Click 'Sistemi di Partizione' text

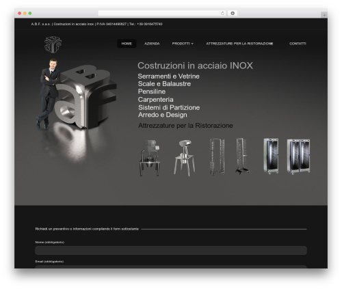click(169, 107)
